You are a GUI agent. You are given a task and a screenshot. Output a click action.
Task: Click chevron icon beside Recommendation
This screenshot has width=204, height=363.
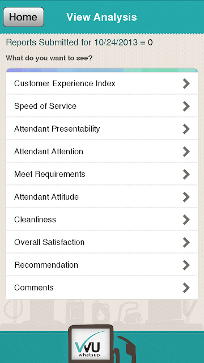click(x=186, y=265)
